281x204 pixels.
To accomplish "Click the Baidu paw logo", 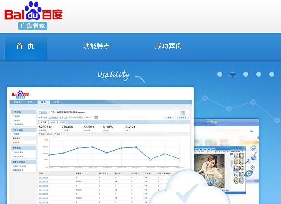I will pyautogui.click(x=33, y=11).
